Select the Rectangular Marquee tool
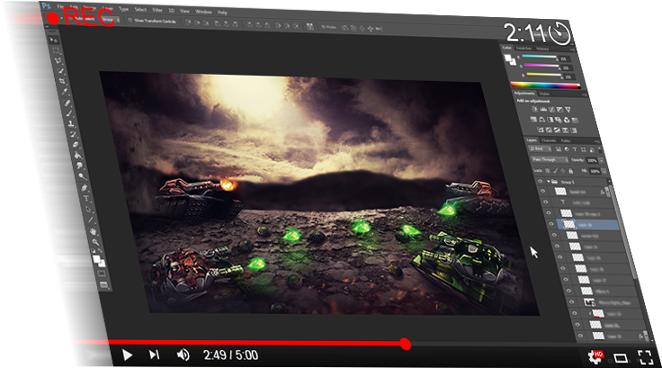 [55, 50]
